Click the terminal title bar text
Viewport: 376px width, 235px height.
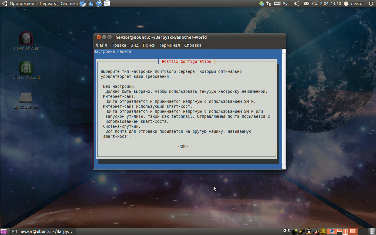[161, 37]
